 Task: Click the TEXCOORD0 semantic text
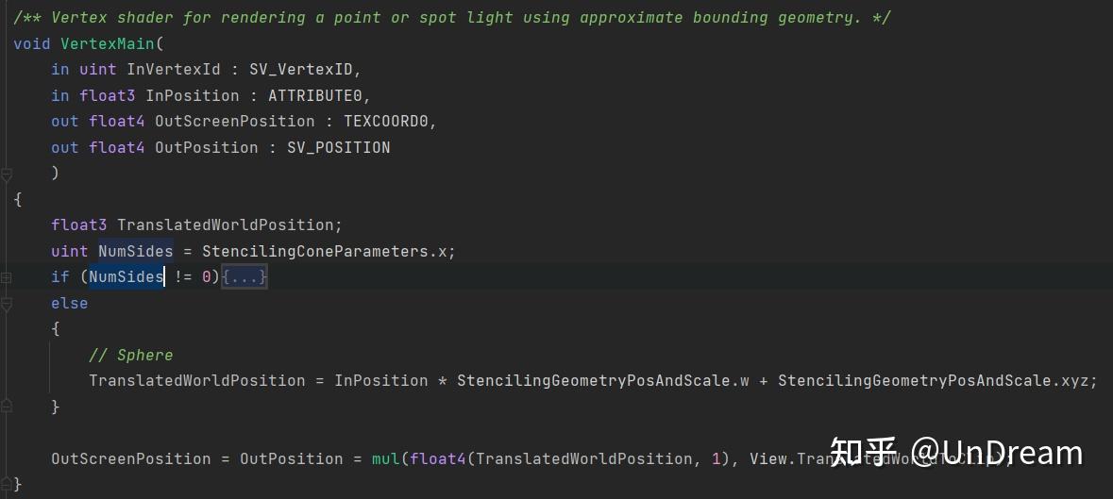point(390,122)
